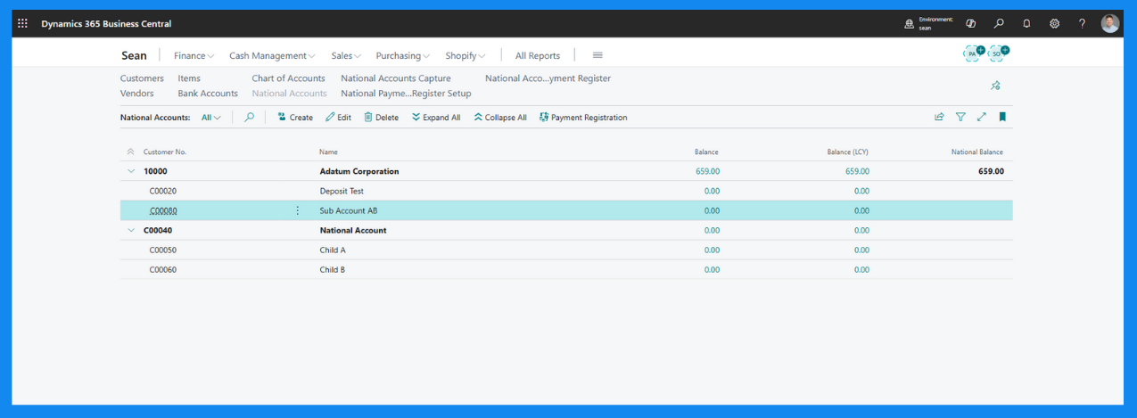The image size is (1137, 418).
Task: Toggle the filter pane funnel icon
Action: [x=960, y=117]
